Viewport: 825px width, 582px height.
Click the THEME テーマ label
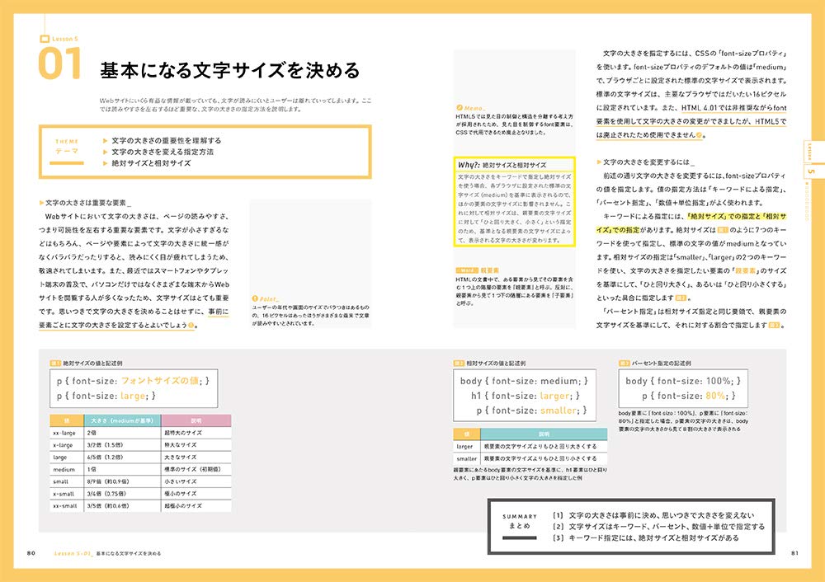(x=67, y=147)
